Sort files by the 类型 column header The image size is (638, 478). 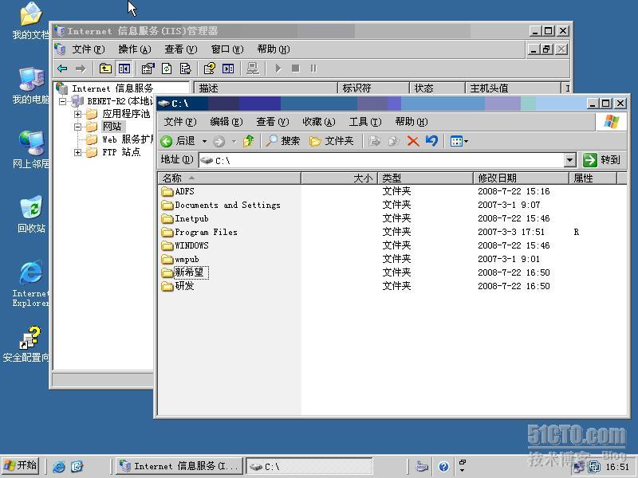(426, 178)
